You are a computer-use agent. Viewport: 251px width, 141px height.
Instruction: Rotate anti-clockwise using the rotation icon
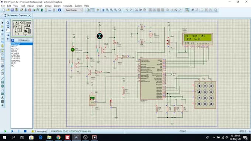(x=8, y=27)
